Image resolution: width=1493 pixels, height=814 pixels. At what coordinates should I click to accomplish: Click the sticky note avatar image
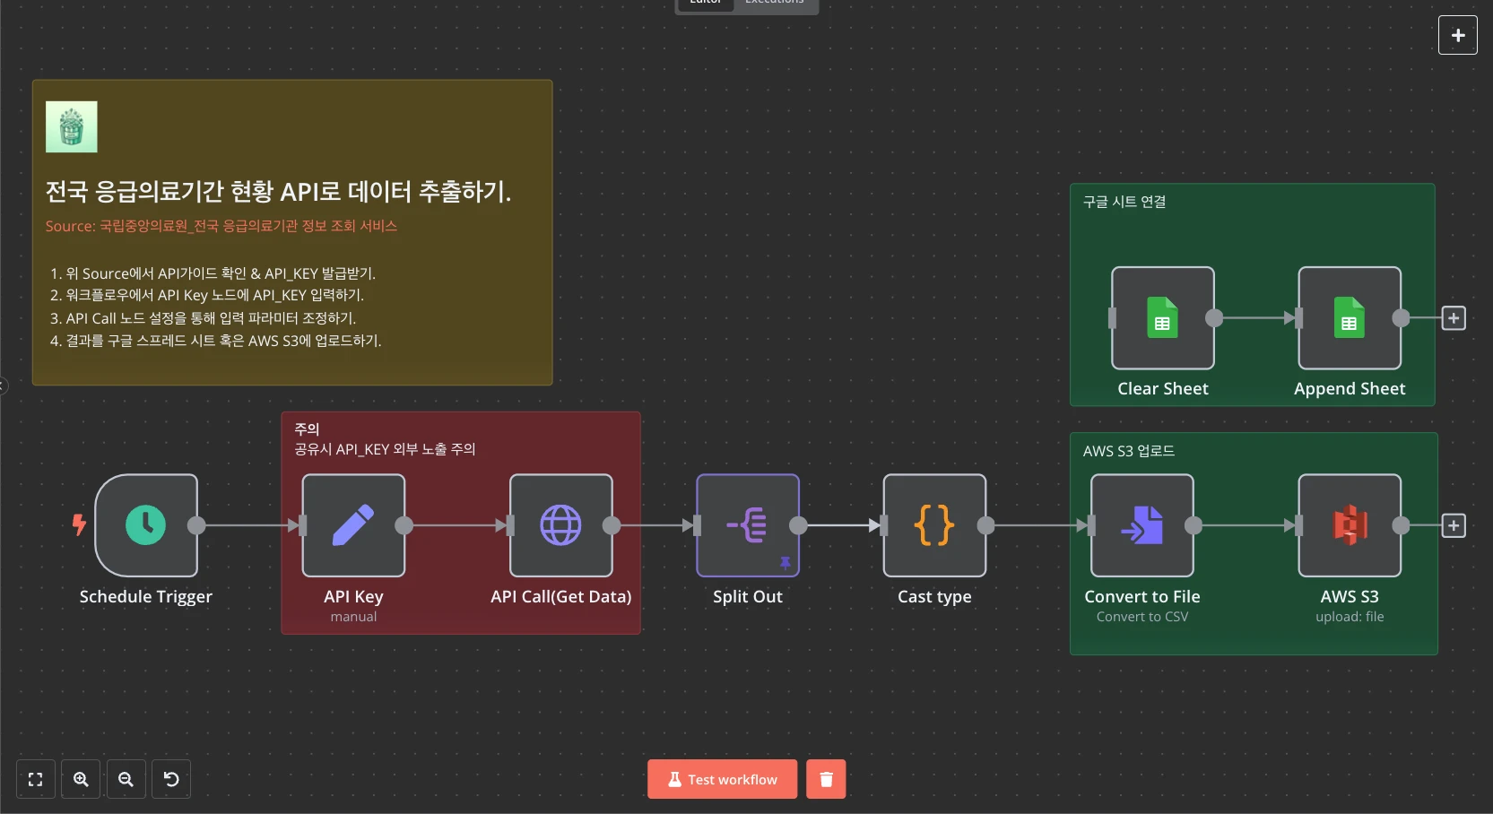click(72, 126)
